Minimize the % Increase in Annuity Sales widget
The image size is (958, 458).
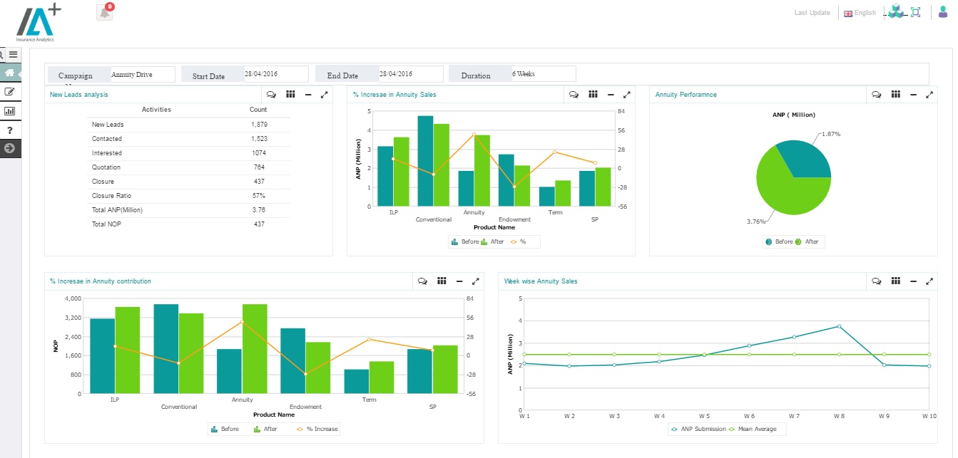(610, 93)
